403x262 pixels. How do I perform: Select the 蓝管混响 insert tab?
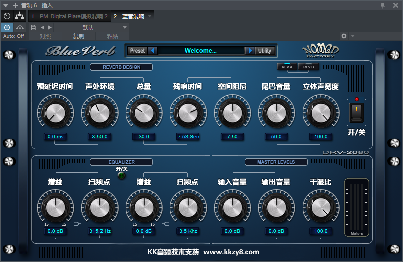(x=129, y=16)
